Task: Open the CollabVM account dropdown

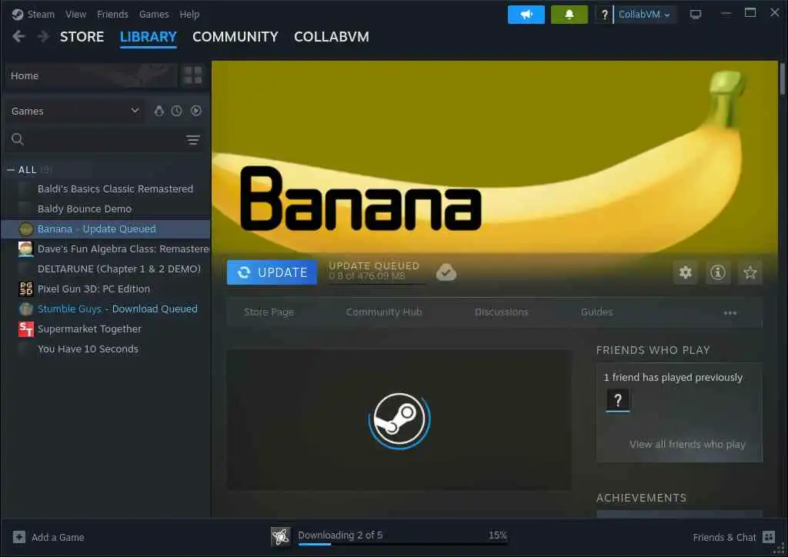Action: click(644, 15)
